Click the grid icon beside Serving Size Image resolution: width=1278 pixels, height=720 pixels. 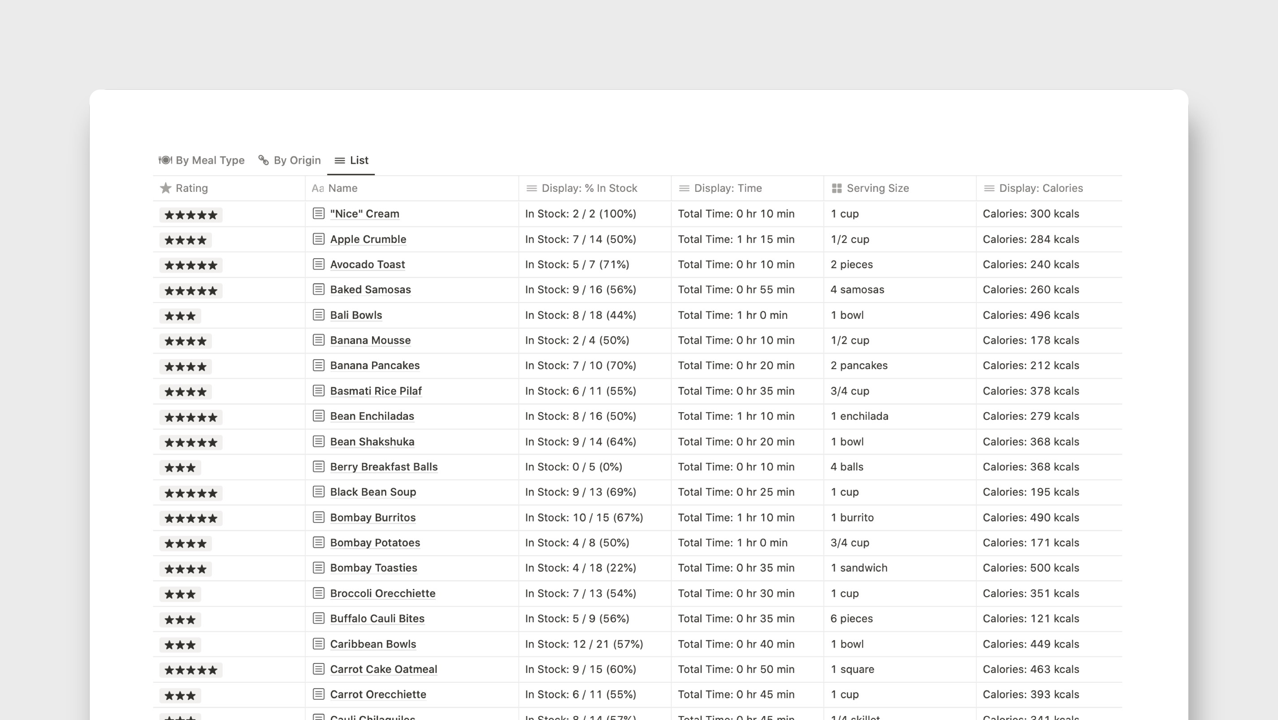(x=836, y=188)
